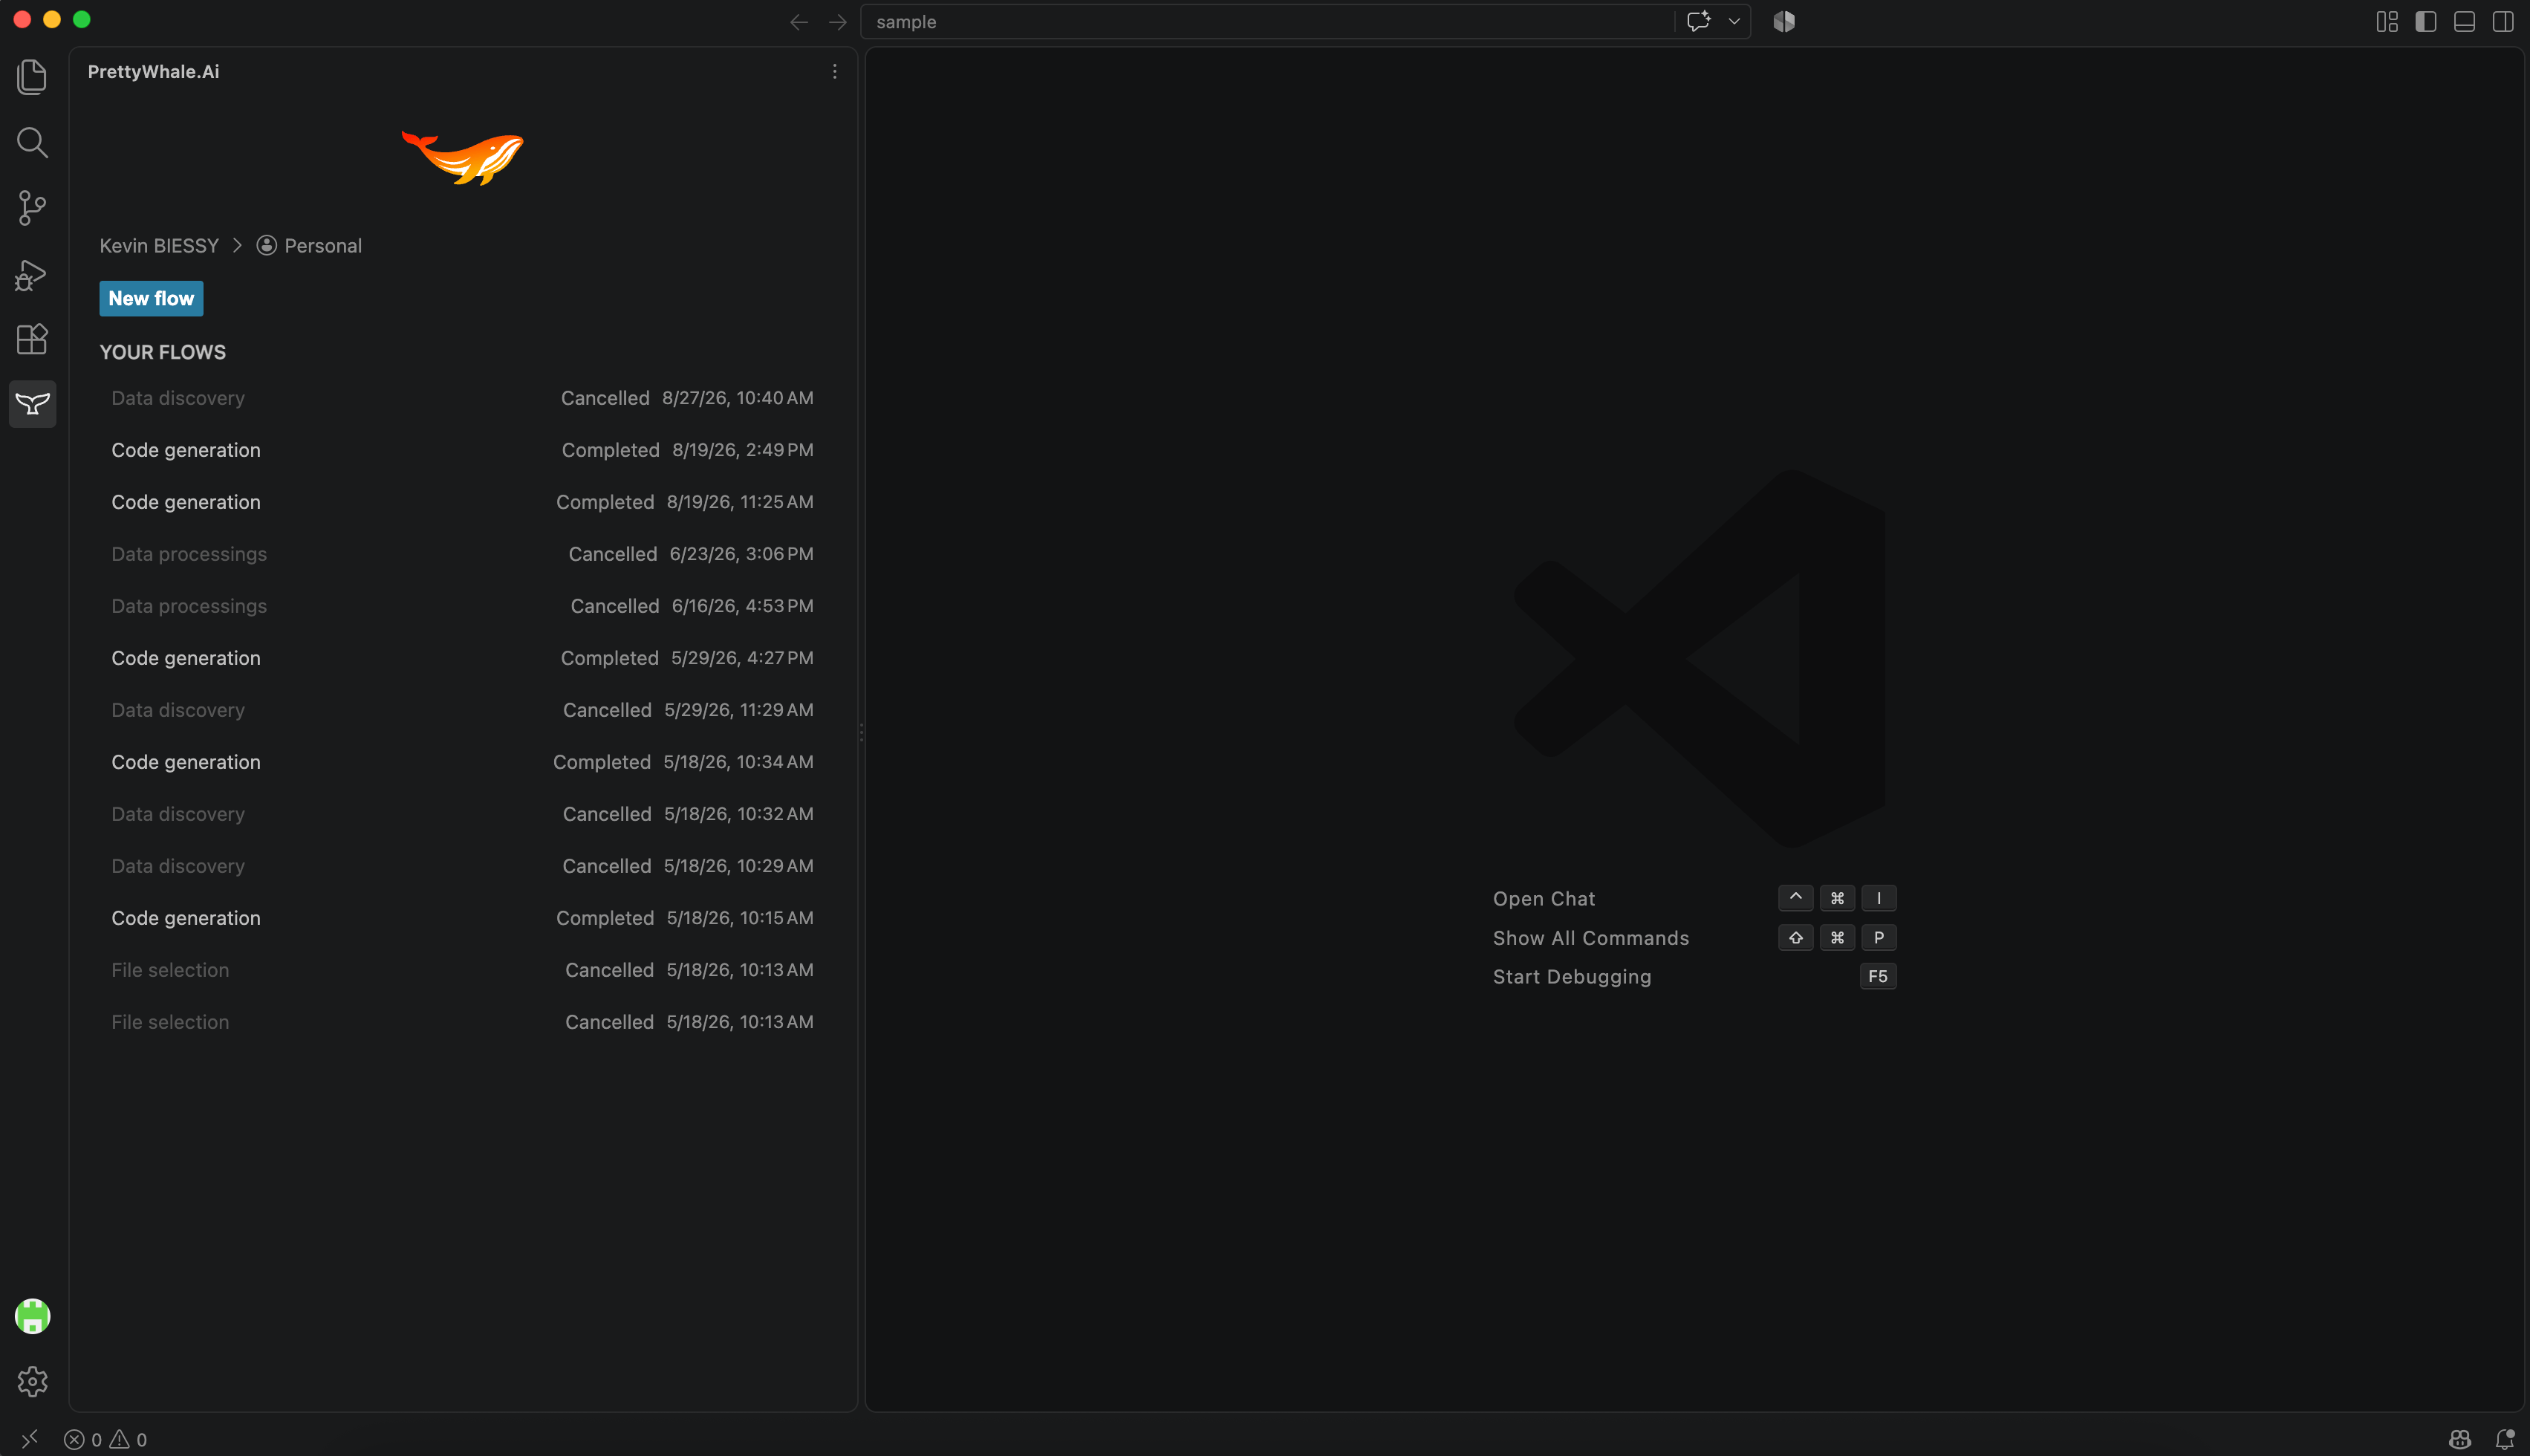
Task: Go back with the left navigation arrow
Action: click(798, 22)
